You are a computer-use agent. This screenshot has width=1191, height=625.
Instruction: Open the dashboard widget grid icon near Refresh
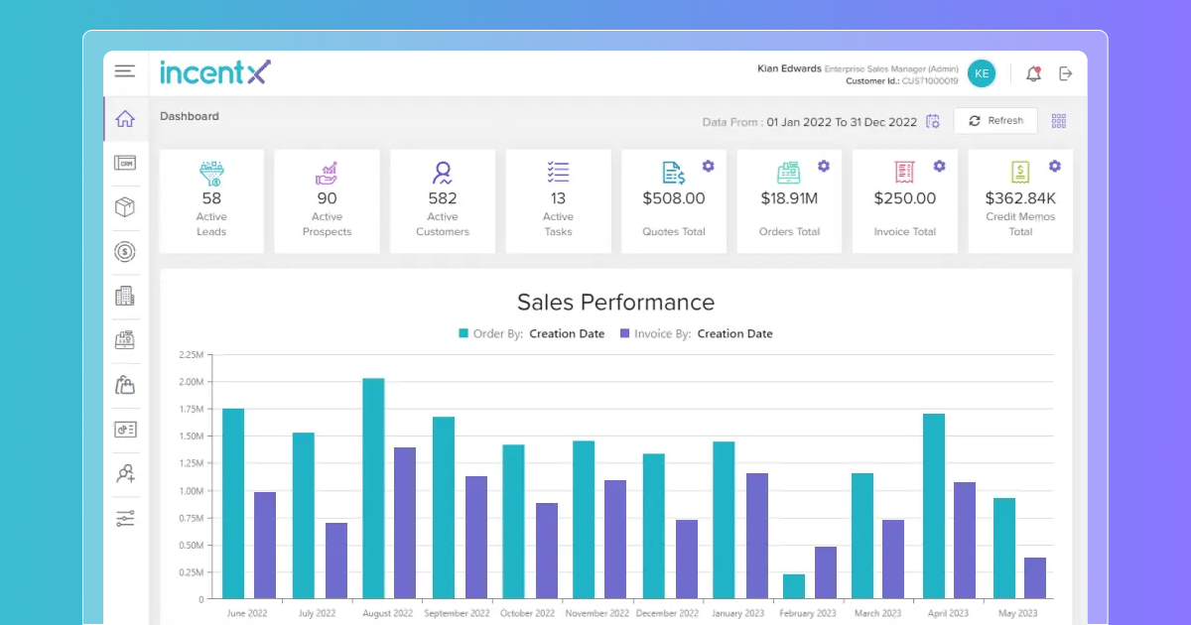click(1058, 120)
